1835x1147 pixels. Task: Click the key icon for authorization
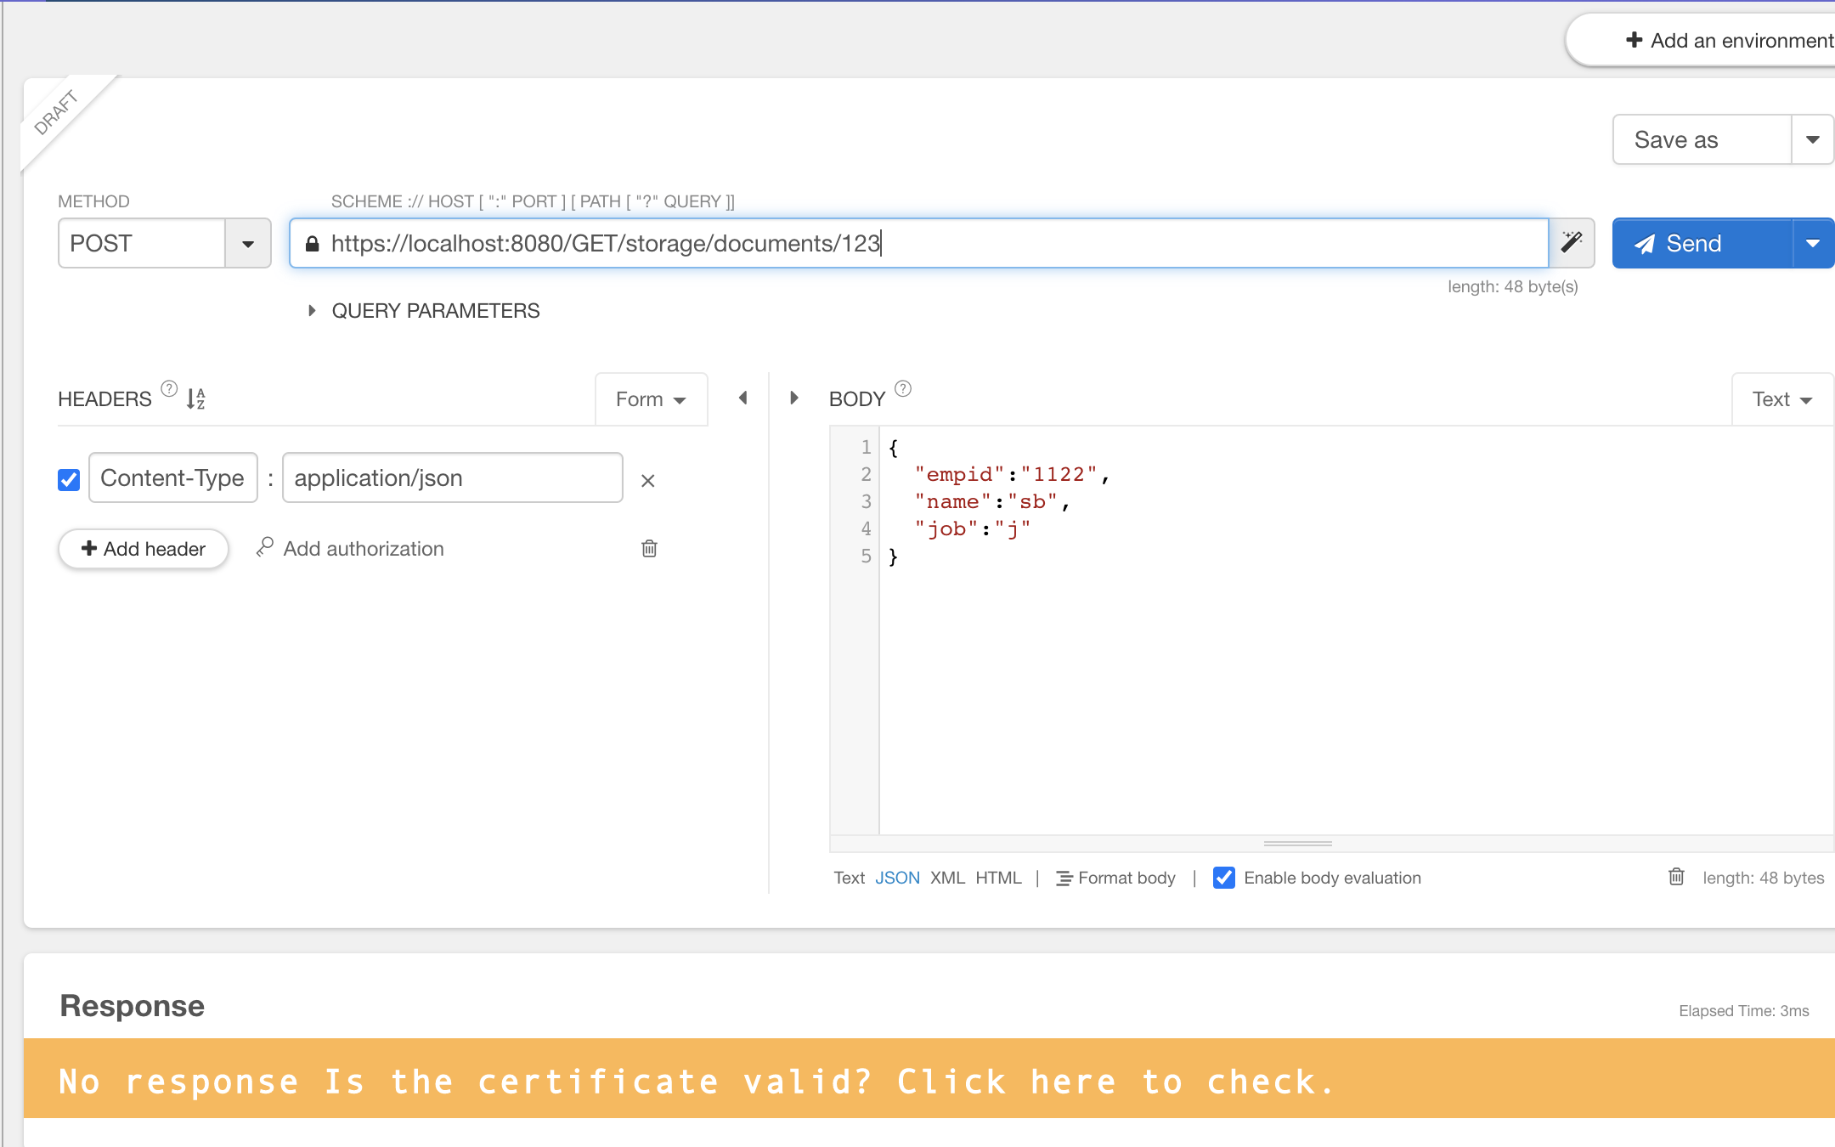point(264,547)
